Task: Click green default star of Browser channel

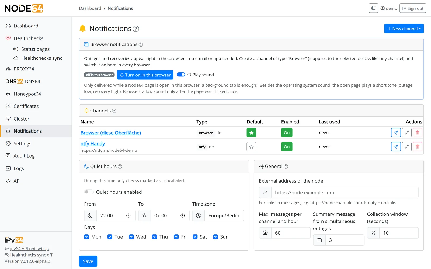Action: [x=251, y=133]
